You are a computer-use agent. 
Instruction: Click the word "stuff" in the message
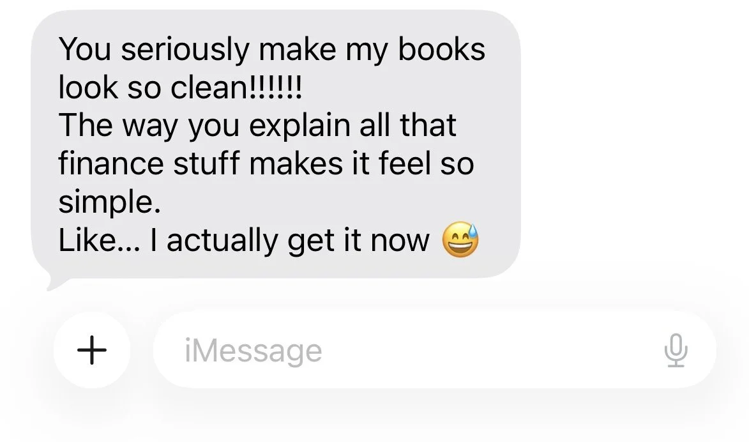pos(206,164)
